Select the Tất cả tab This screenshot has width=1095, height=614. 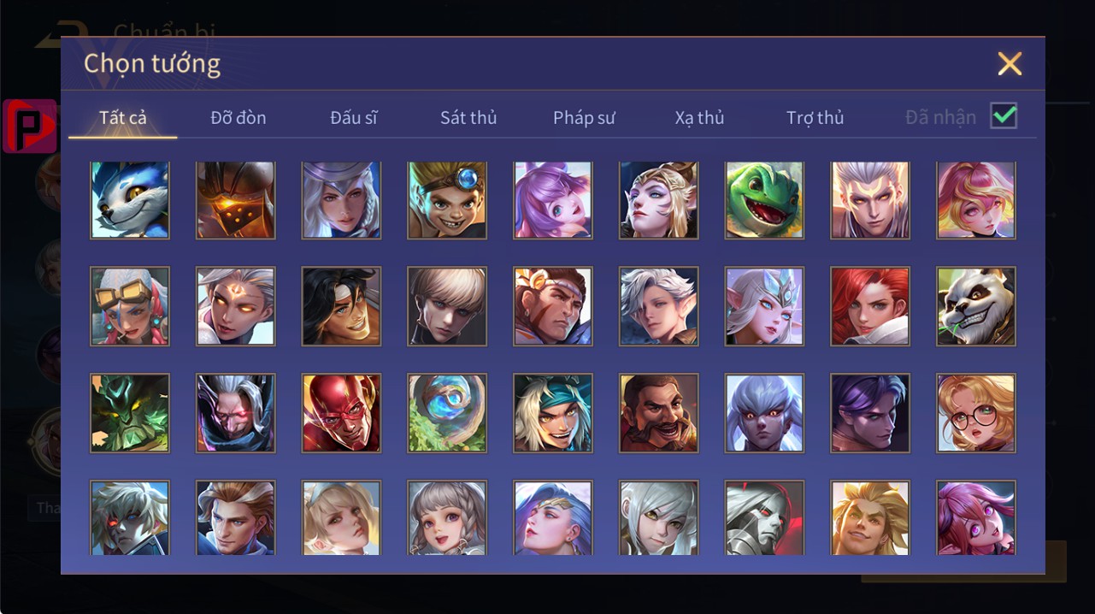pyautogui.click(x=123, y=118)
